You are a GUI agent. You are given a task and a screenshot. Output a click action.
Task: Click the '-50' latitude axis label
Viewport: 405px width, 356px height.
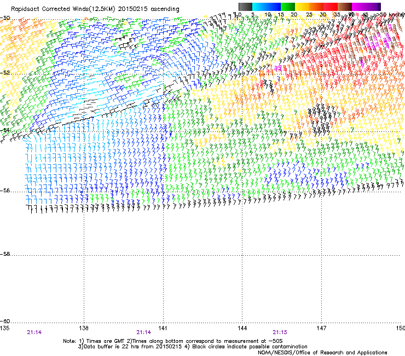click(x=5, y=18)
